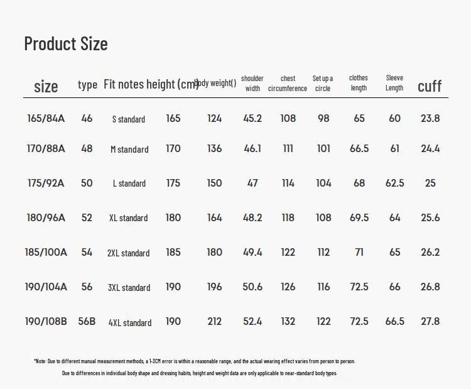Click the measurement error note text
This screenshot has height=389, width=471.
[x=195, y=361]
